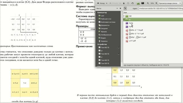183x103 pixels.
Task: Select the 3.png file
Action: (x=131, y=23)
